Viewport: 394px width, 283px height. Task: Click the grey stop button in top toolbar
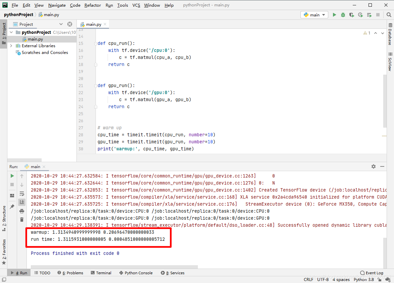pos(378,15)
